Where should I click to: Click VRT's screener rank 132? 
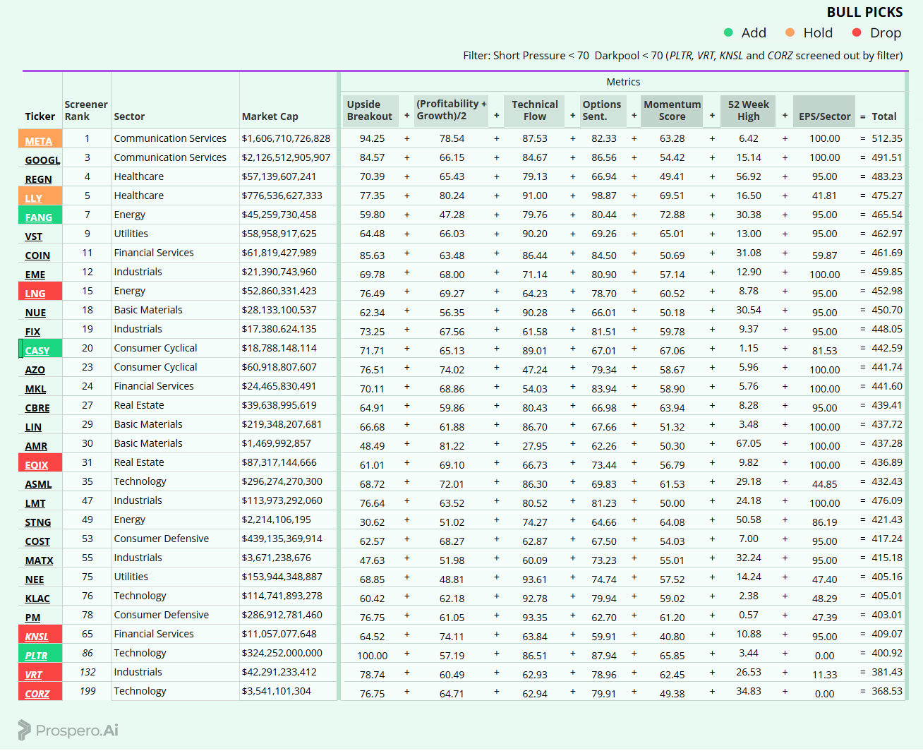[88, 672]
